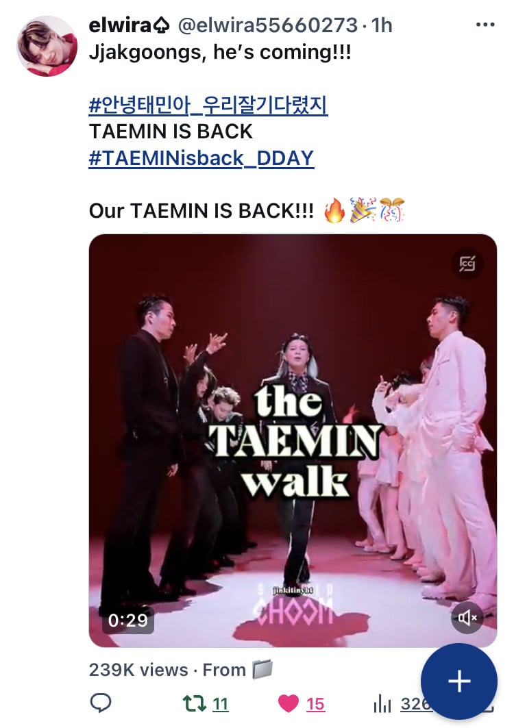Tap the retweet arrows icon
This screenshot has width=514, height=728.
pos(195,703)
